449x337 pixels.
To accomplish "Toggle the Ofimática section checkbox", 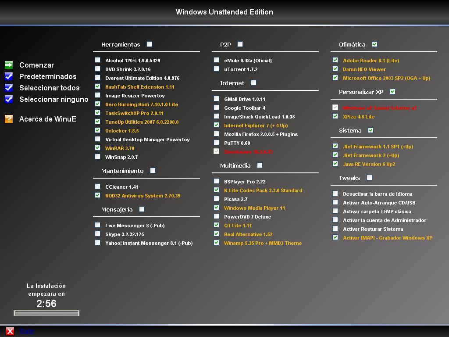I will [375, 44].
